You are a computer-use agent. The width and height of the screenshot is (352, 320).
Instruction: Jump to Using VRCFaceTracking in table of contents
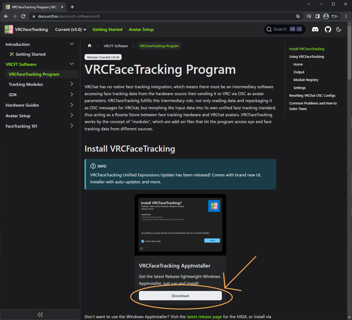(x=307, y=57)
